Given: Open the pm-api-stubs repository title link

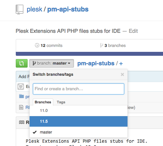Looking at the screenshot, I should [x=68, y=10].
